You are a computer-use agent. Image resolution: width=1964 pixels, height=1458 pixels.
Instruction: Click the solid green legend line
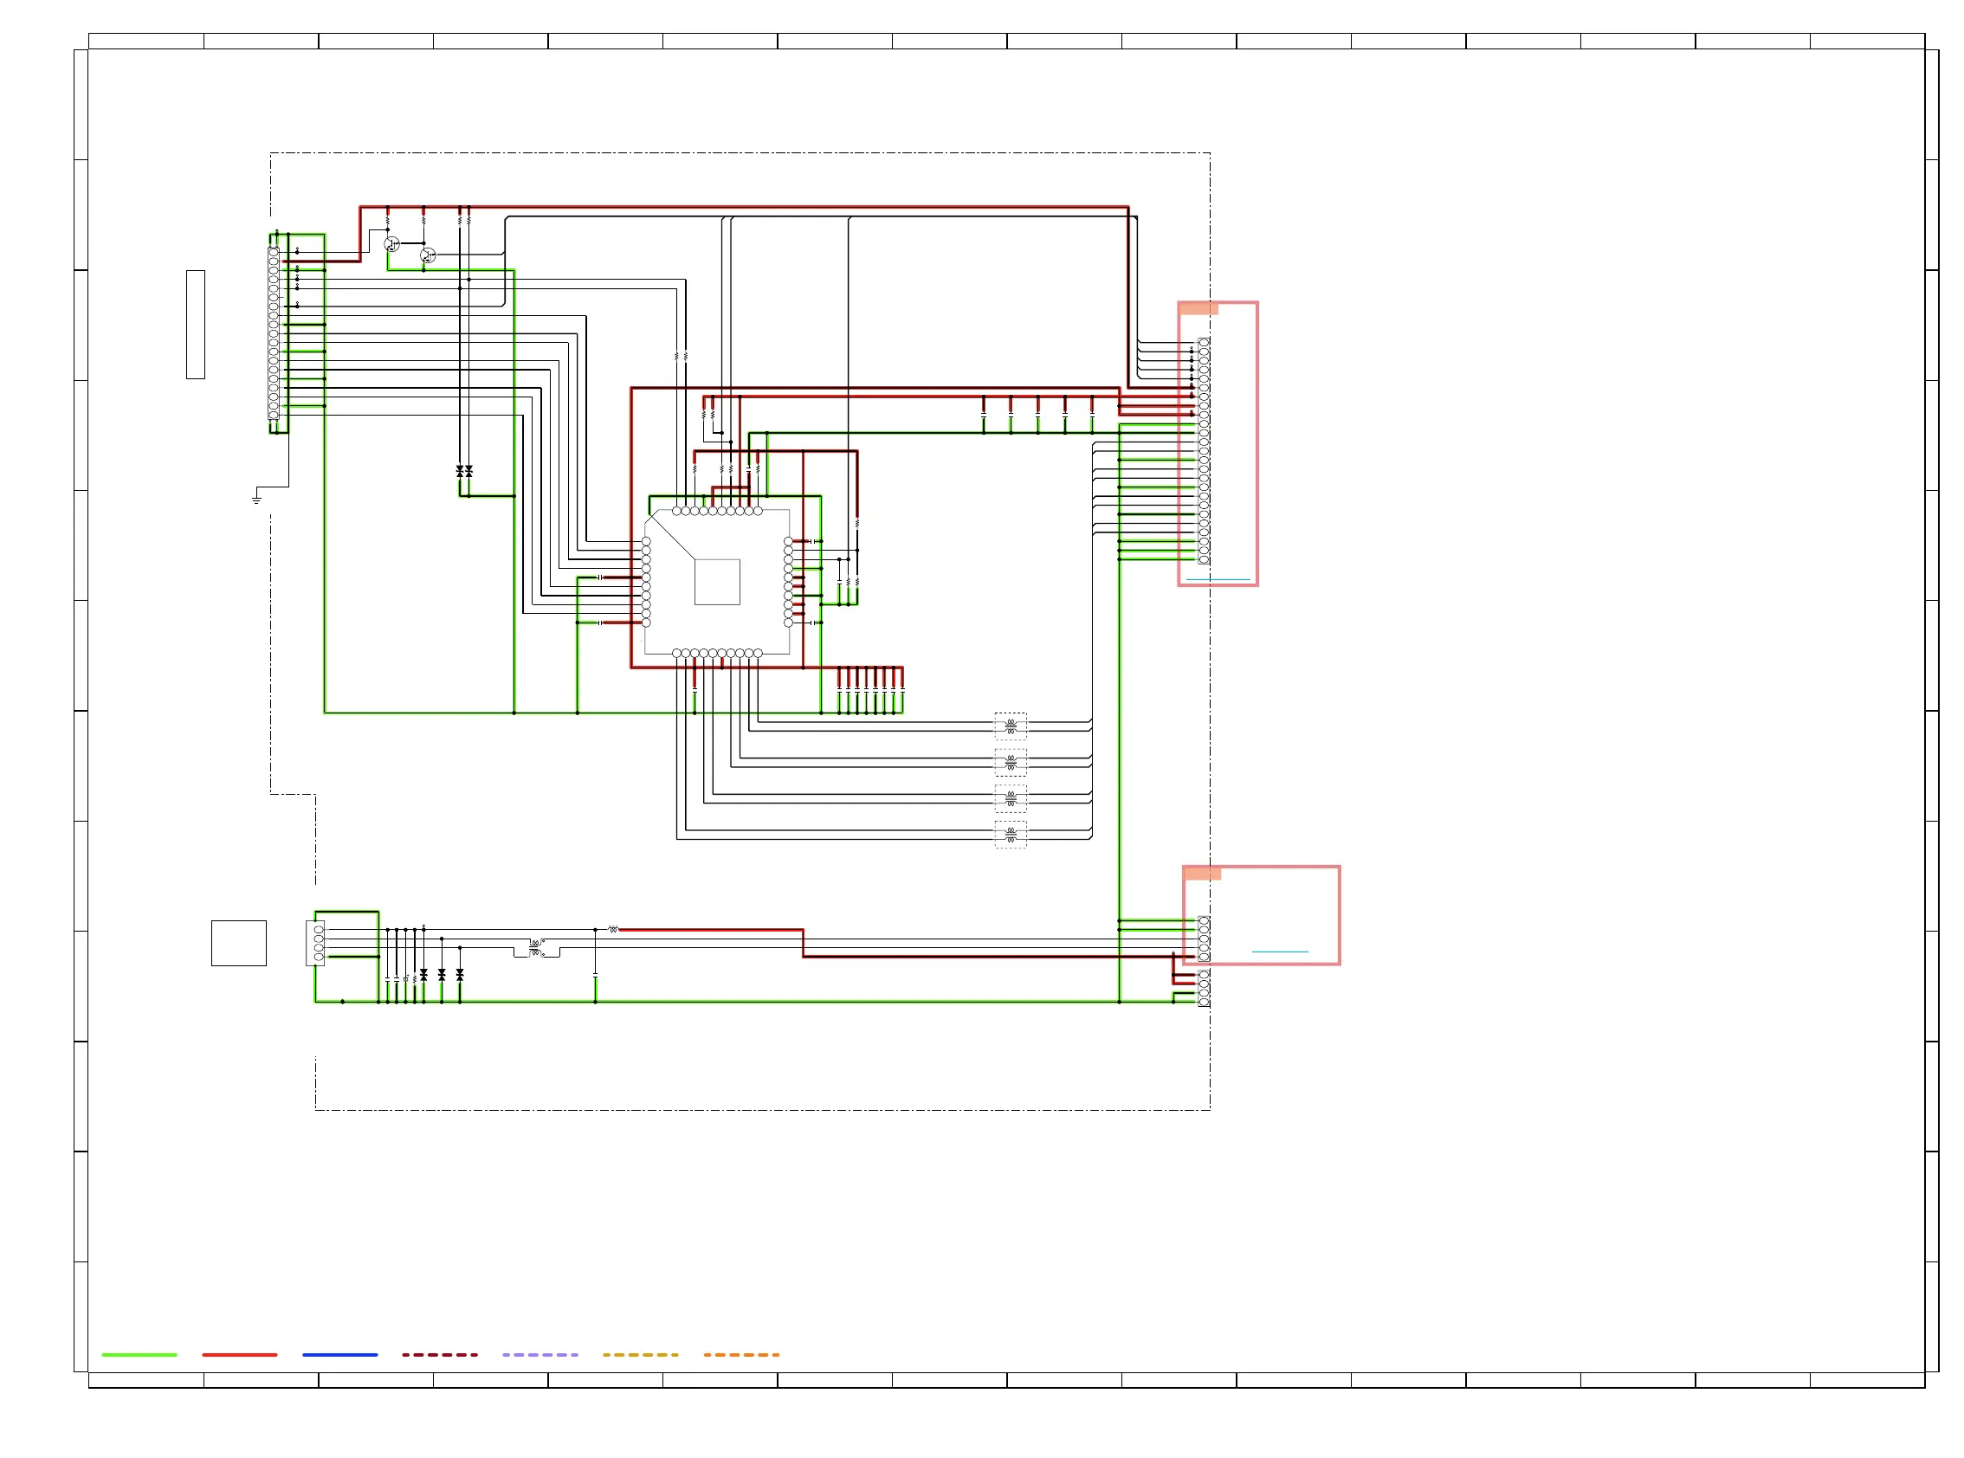point(139,1354)
